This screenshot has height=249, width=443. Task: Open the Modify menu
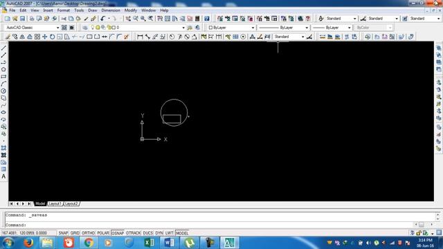pyautogui.click(x=131, y=10)
